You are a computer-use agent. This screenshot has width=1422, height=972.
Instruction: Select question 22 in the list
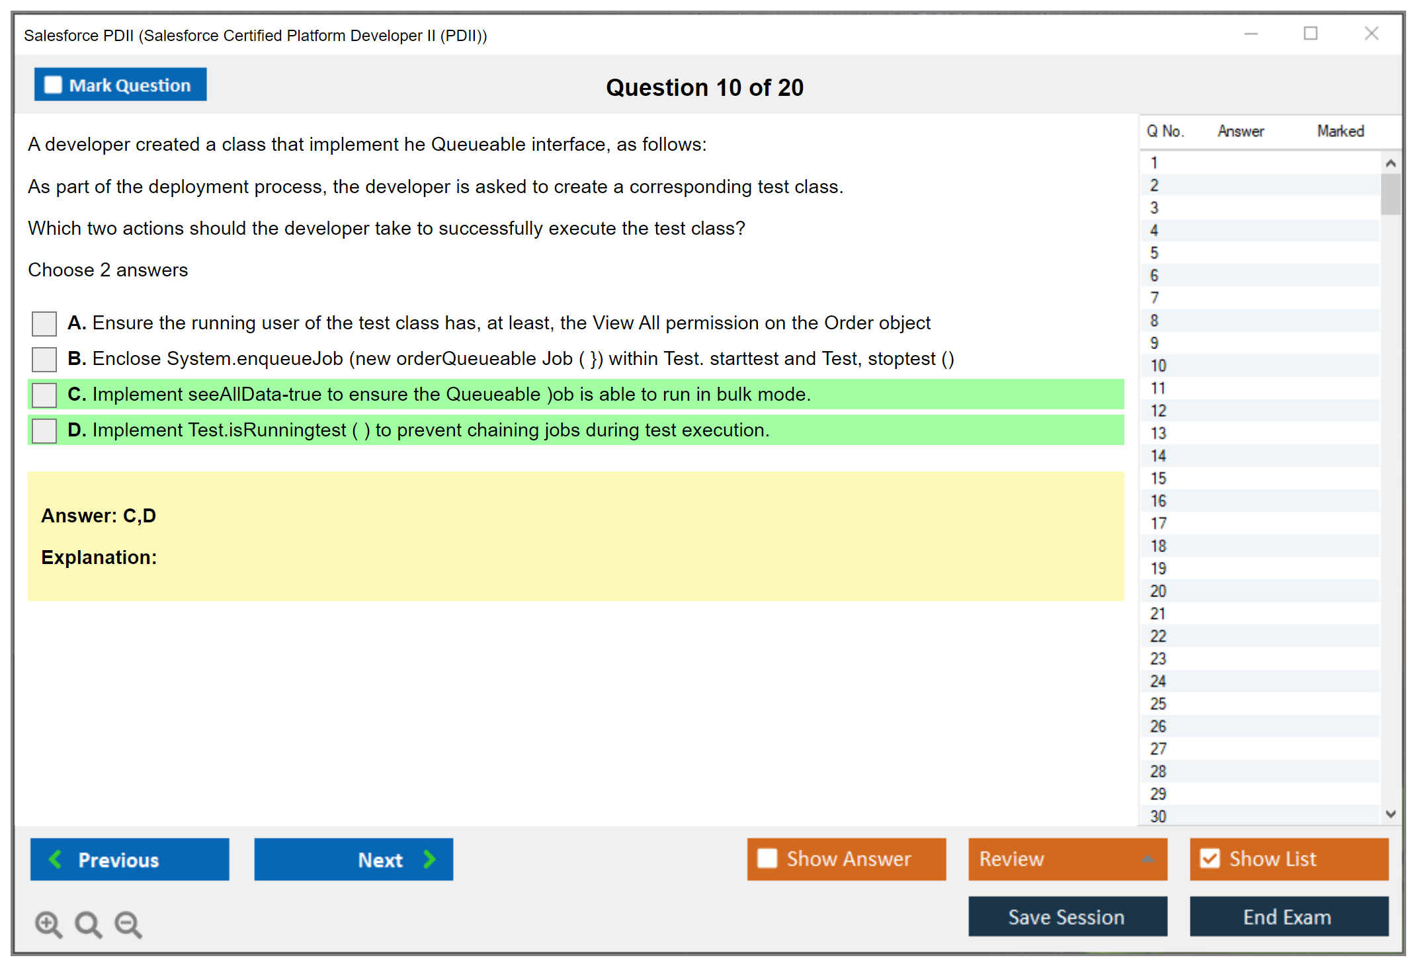(1158, 636)
